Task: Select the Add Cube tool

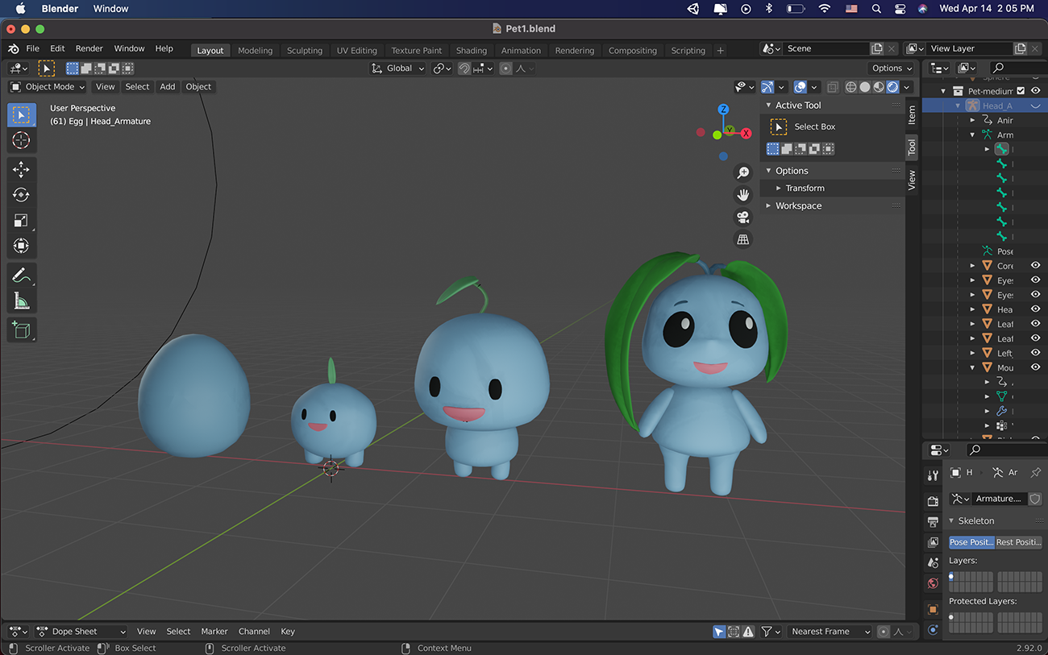Action: [x=22, y=330]
